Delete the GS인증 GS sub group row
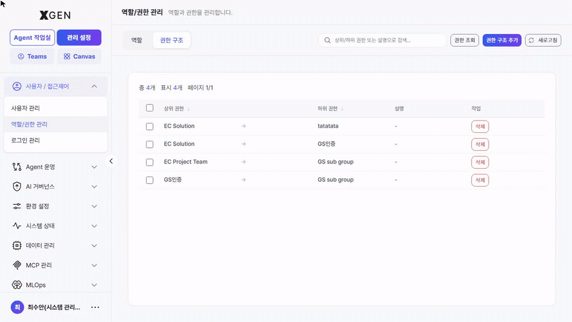Screen dimensions: 572x322 (480, 180)
